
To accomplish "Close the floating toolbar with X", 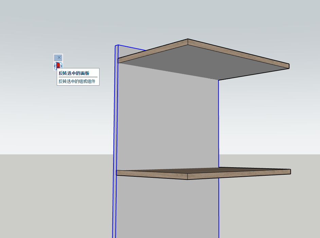I will coord(58,58).
